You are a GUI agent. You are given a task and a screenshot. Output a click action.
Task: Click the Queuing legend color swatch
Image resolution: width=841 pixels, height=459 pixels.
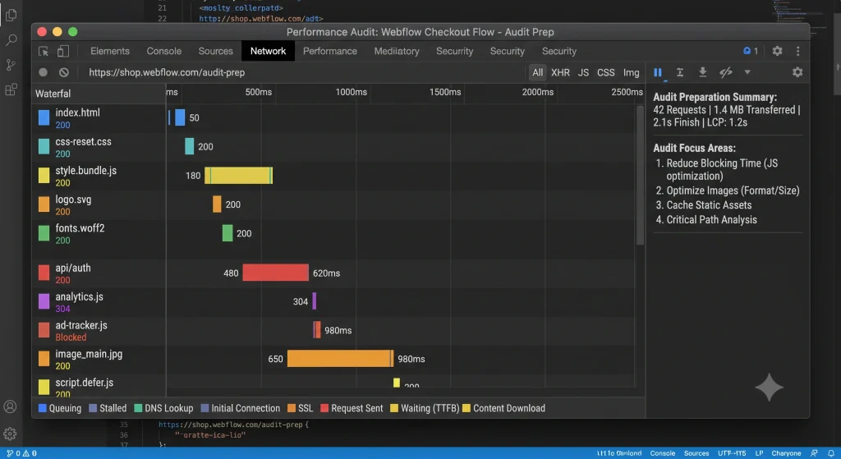click(x=43, y=408)
